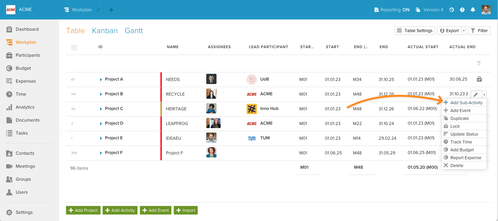This screenshot has height=221, width=498.
Task: Expand the Project F row
Action: [x=101, y=153]
